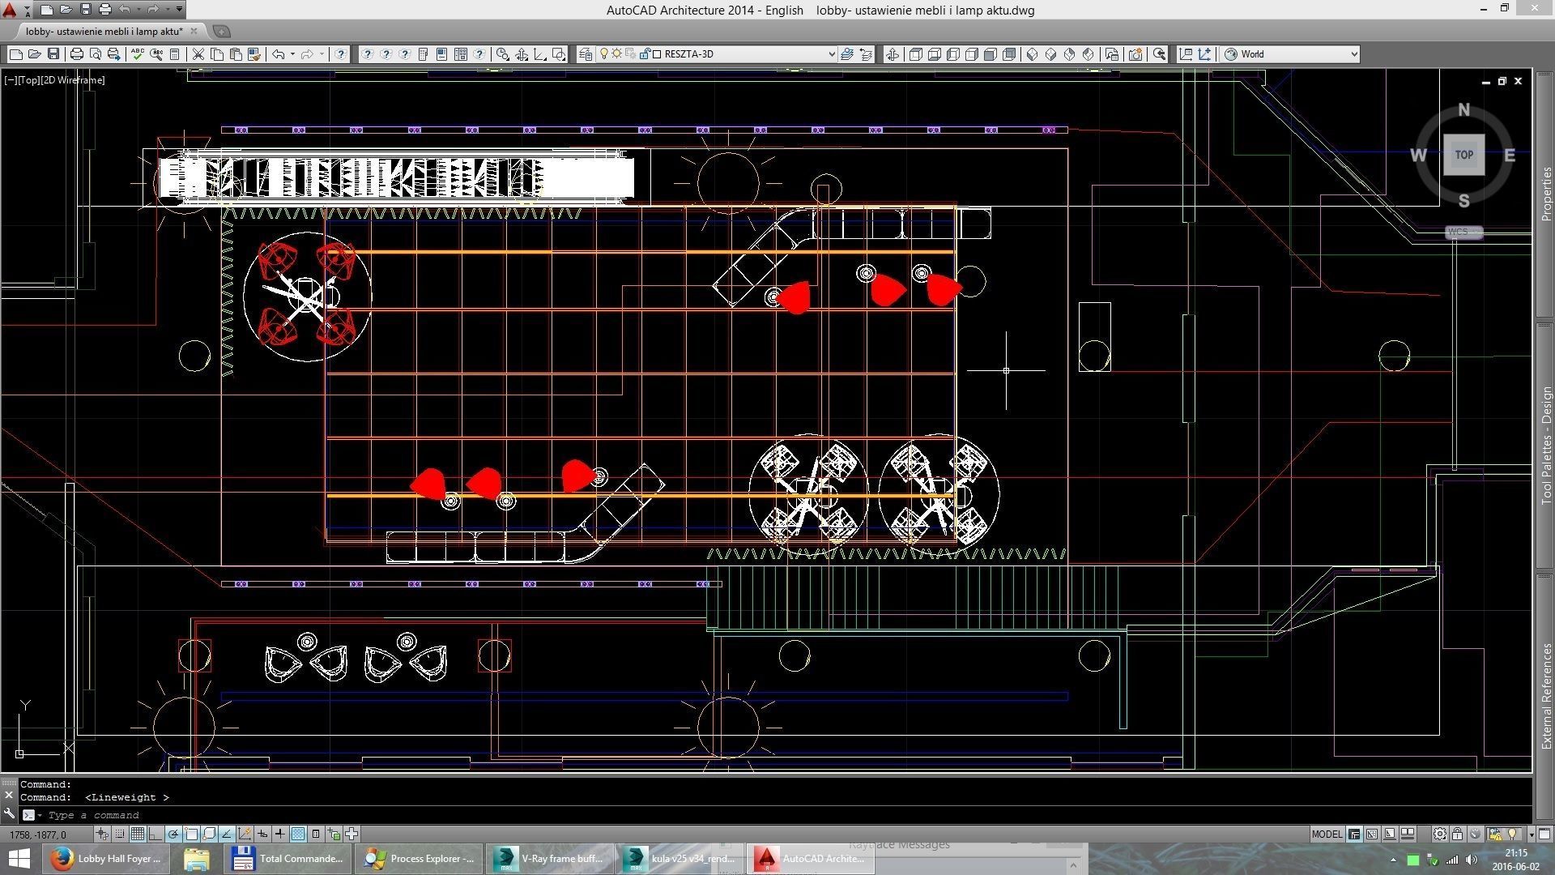Click the Create Camera icon
The width and height of the screenshot is (1555, 875).
1135,54
